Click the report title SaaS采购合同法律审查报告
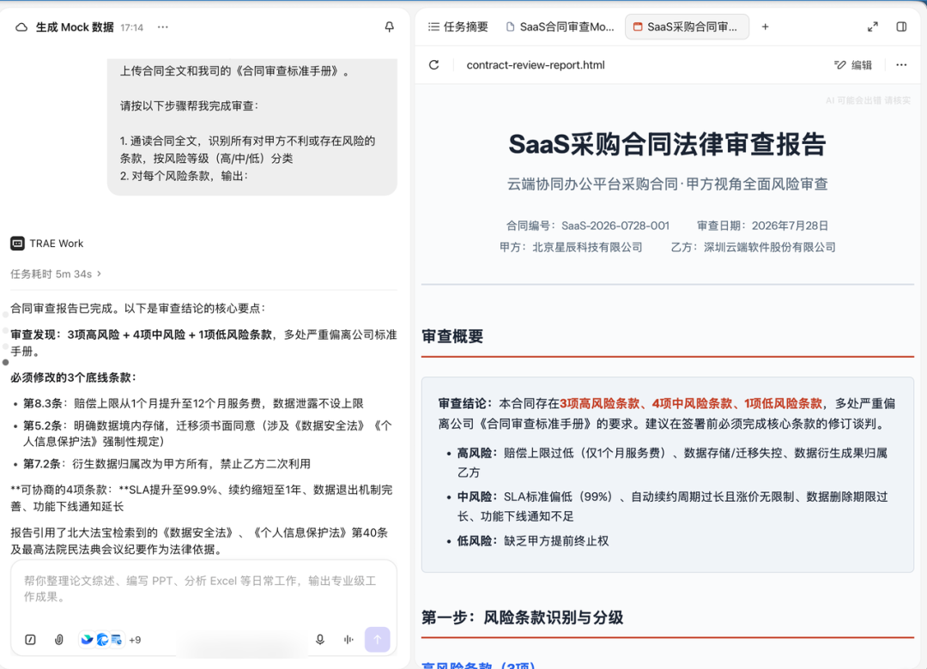 click(x=667, y=145)
